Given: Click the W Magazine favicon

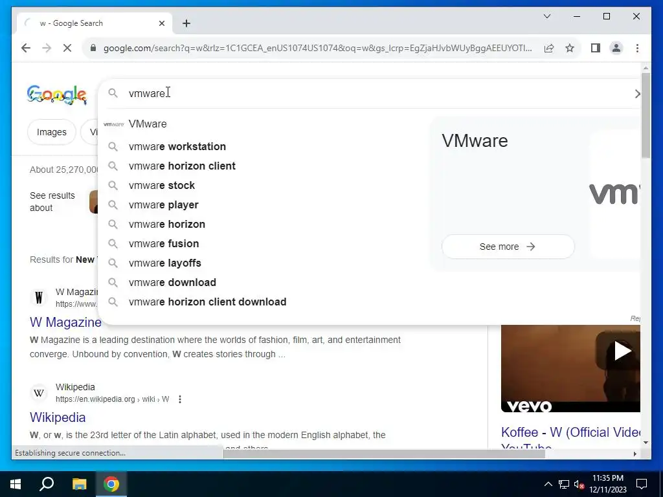Looking at the screenshot, I should 39,298.
